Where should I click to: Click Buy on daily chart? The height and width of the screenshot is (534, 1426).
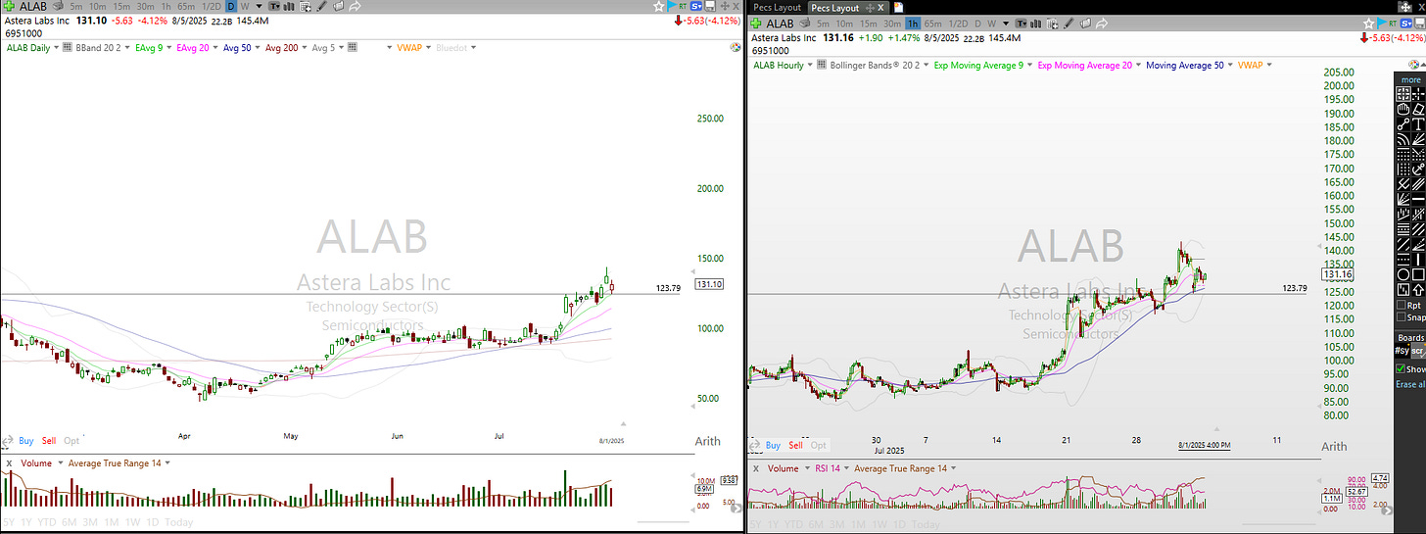pyautogui.click(x=25, y=441)
